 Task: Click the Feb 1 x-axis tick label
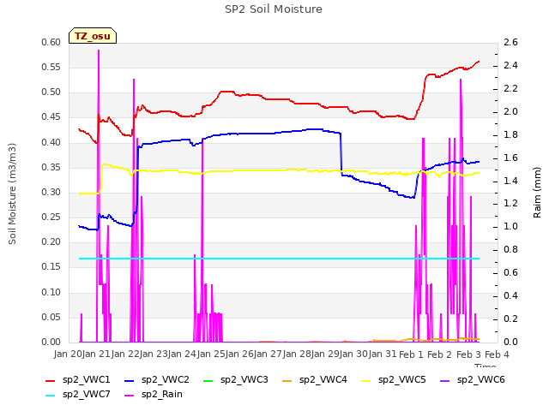tap(411, 354)
